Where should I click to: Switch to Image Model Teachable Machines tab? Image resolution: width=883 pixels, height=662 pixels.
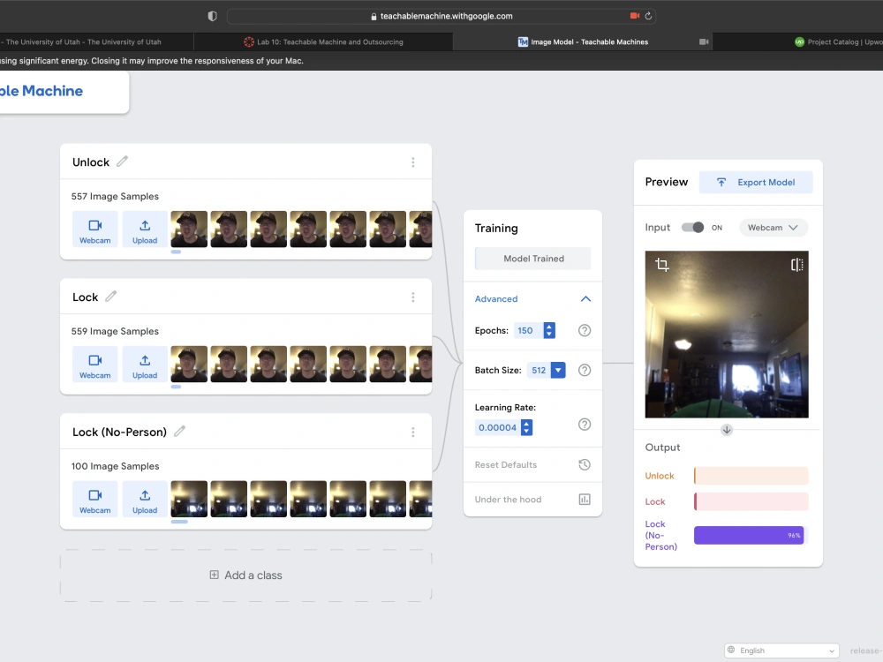[583, 41]
